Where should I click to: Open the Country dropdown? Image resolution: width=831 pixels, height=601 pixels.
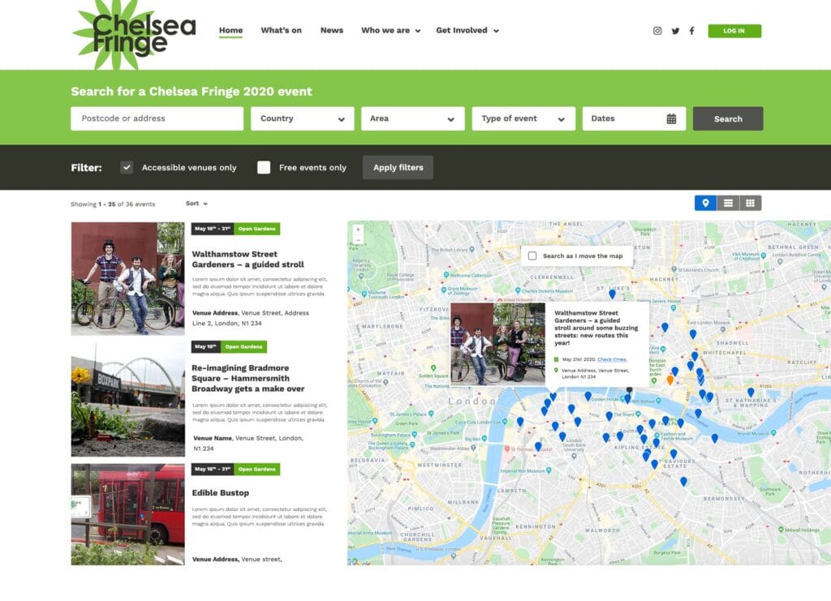click(x=303, y=118)
